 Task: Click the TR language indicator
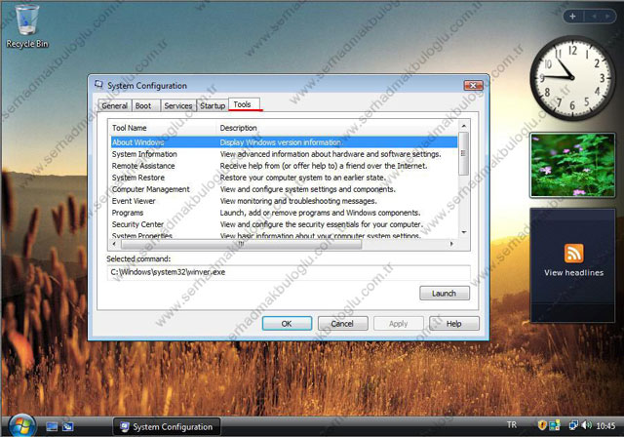[512, 425]
